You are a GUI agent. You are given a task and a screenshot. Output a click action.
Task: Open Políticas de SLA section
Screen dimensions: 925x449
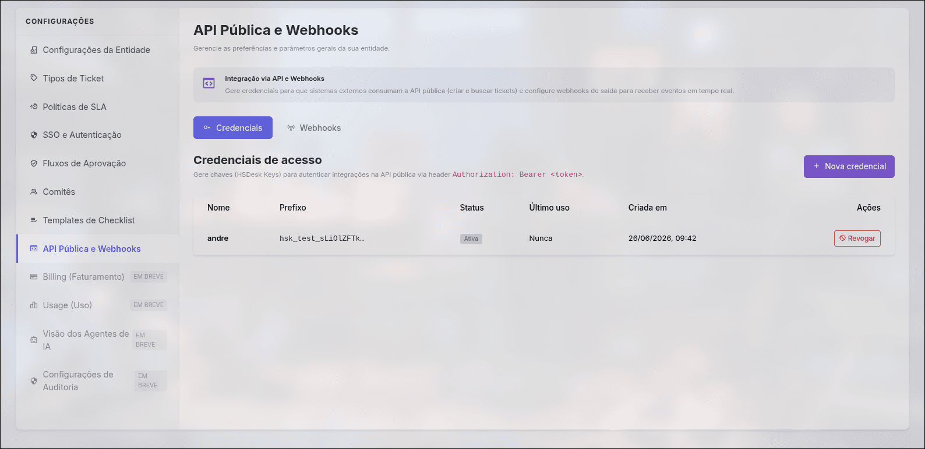[x=97, y=106]
